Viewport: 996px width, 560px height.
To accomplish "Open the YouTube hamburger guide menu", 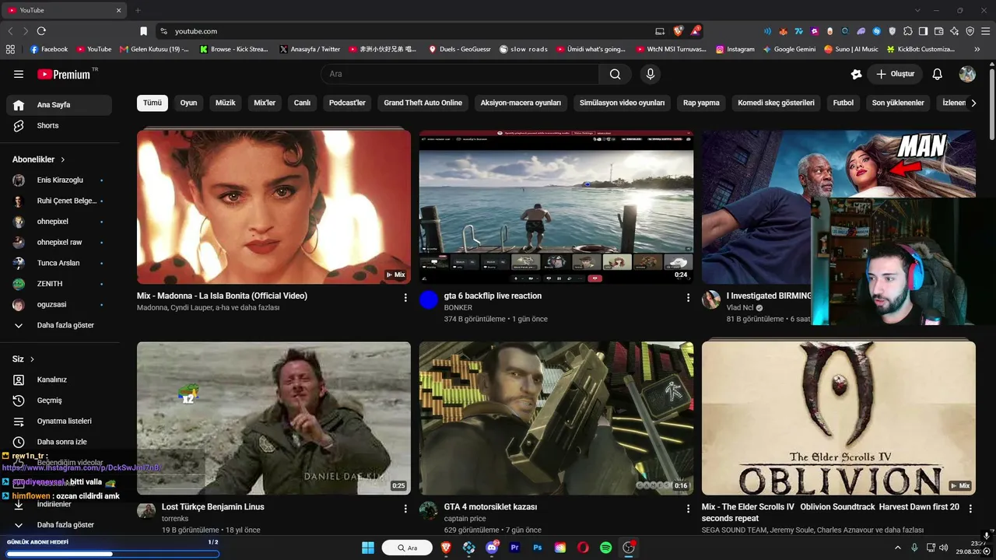I will click(19, 74).
